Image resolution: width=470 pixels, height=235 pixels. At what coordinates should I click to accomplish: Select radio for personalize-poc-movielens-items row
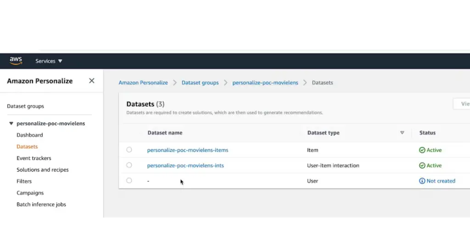129,150
